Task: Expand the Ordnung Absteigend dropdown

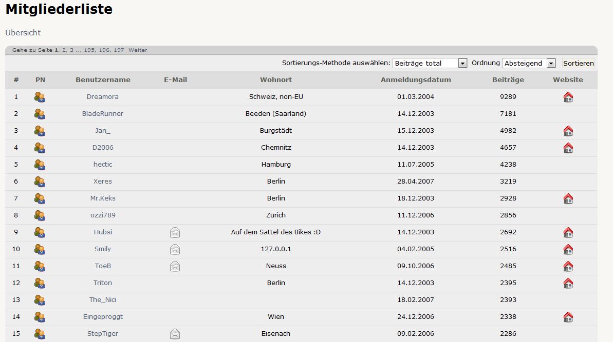Action: click(x=529, y=63)
